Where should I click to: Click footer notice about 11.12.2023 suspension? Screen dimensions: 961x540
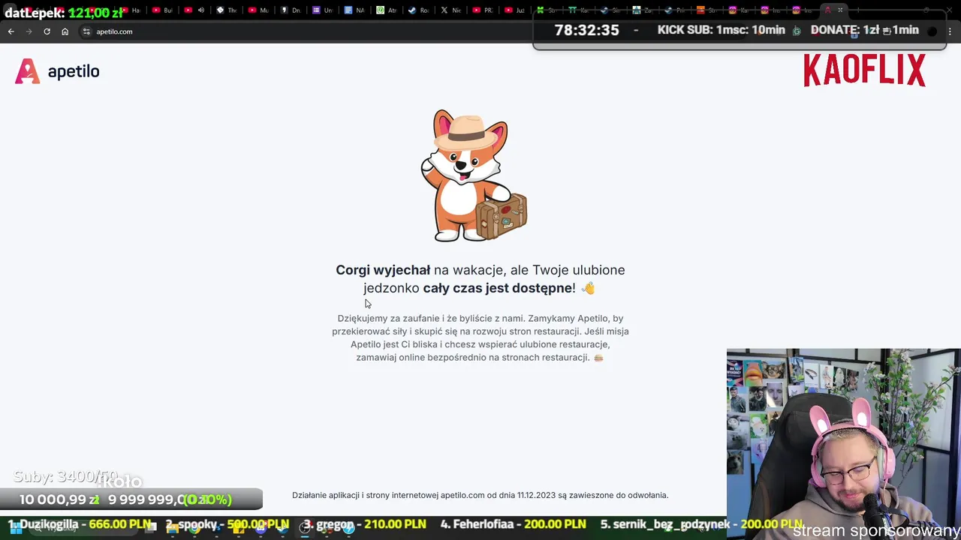480,495
